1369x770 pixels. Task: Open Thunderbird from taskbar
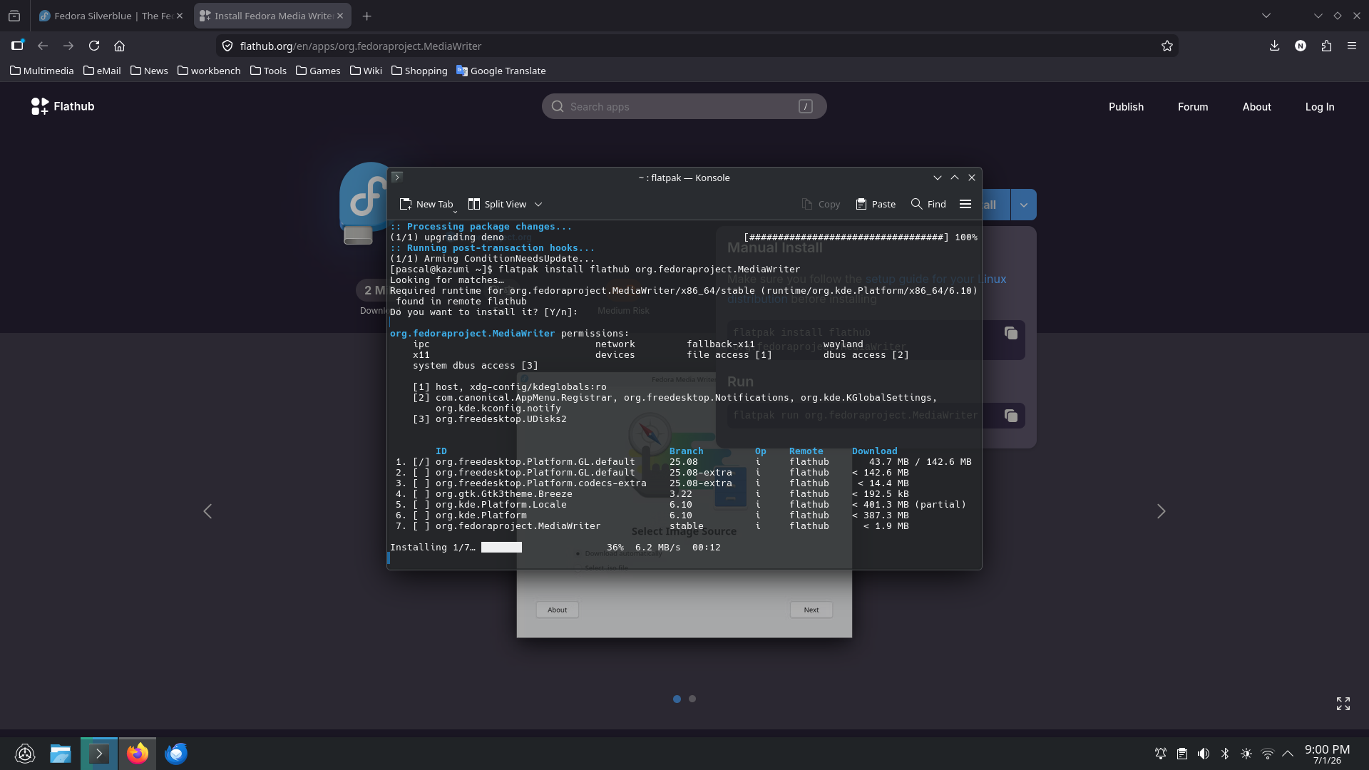point(176,754)
